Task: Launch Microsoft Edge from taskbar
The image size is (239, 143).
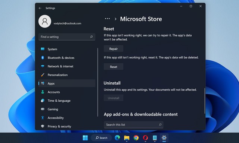Action: pos(117,138)
